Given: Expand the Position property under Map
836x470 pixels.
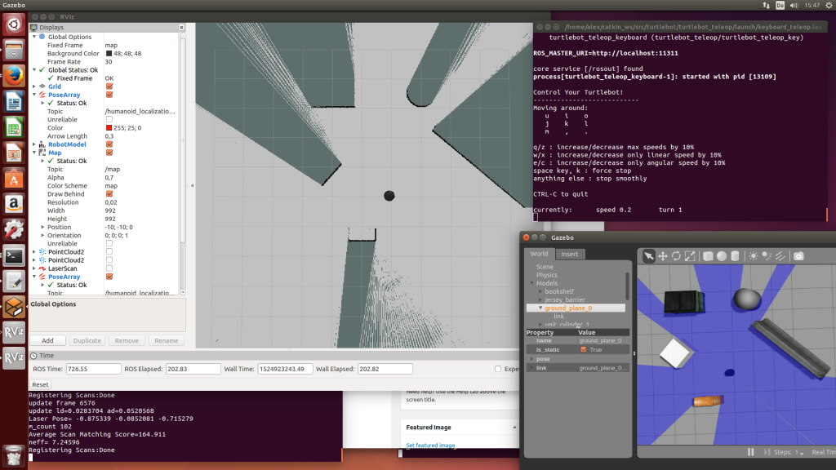Looking at the screenshot, I should point(42,227).
